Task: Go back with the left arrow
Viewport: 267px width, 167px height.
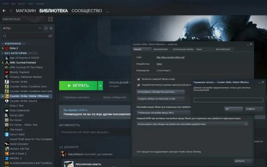Action: 4,11
